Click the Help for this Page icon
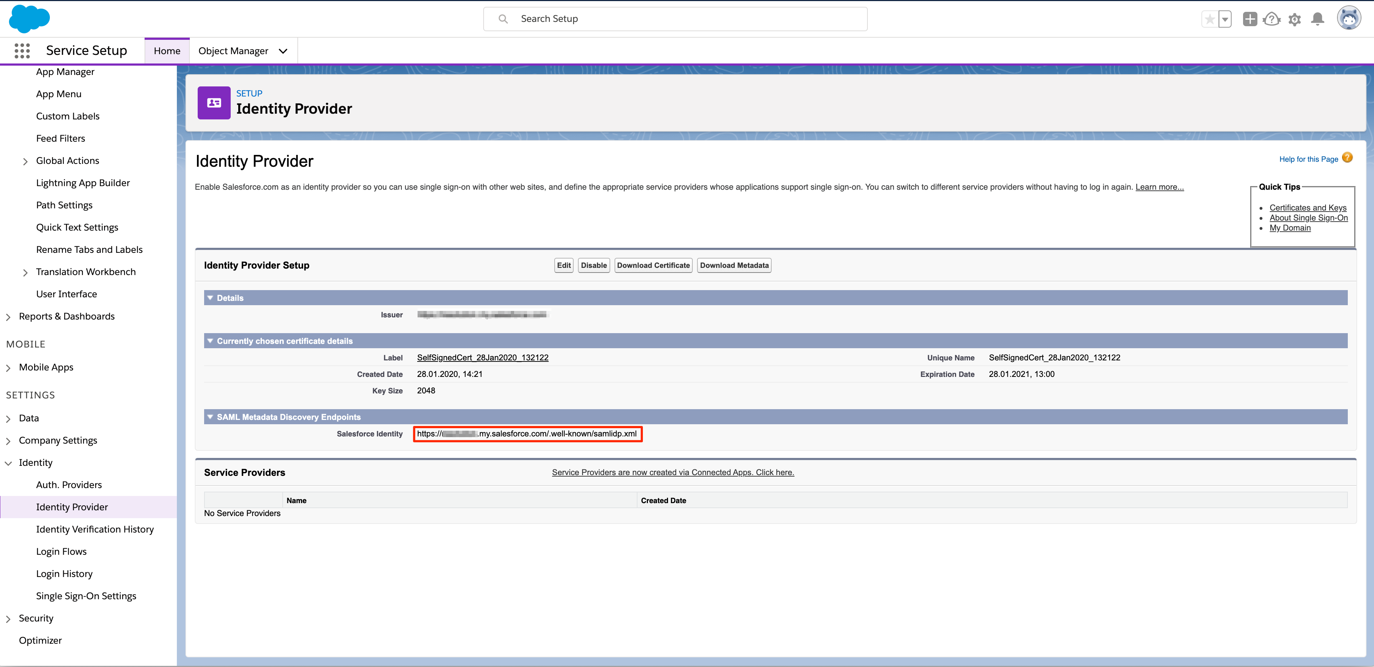The image size is (1374, 667). [1347, 158]
